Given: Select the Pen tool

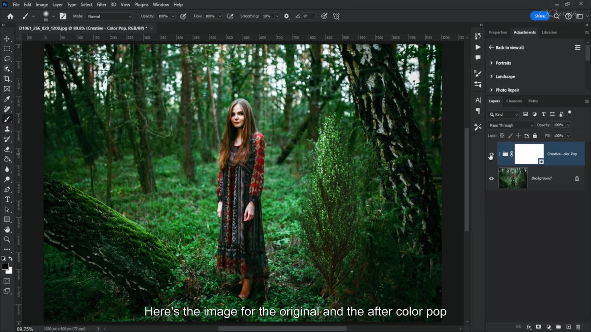Looking at the screenshot, I should point(7,190).
